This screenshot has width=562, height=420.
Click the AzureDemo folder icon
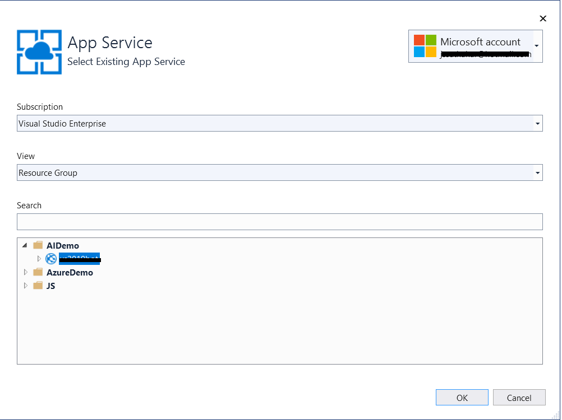(38, 273)
